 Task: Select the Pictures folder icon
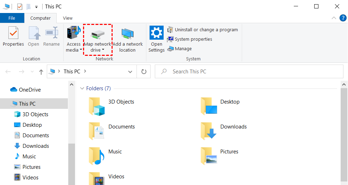209,156
